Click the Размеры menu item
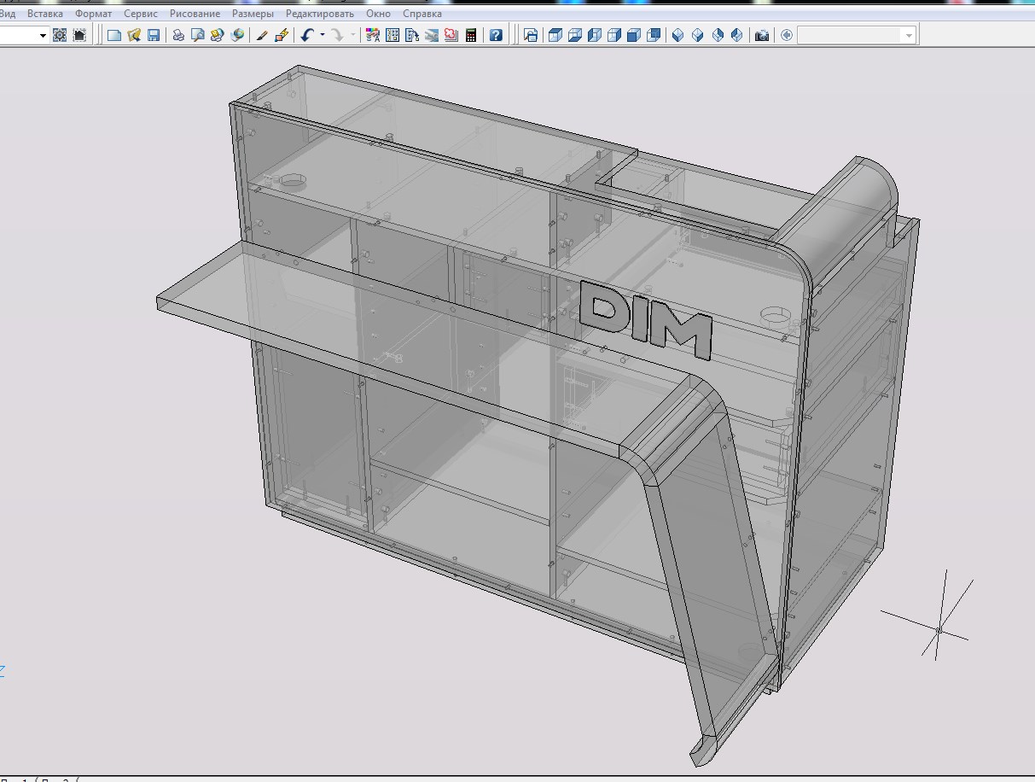 pos(253,14)
